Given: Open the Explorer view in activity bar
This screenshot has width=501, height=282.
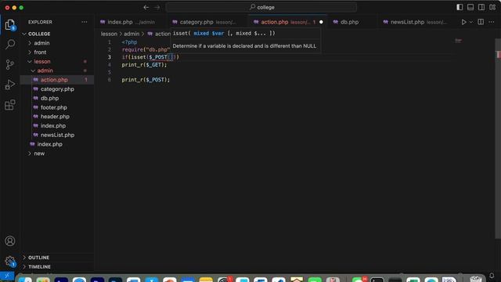Looking at the screenshot, I should tap(10, 24).
